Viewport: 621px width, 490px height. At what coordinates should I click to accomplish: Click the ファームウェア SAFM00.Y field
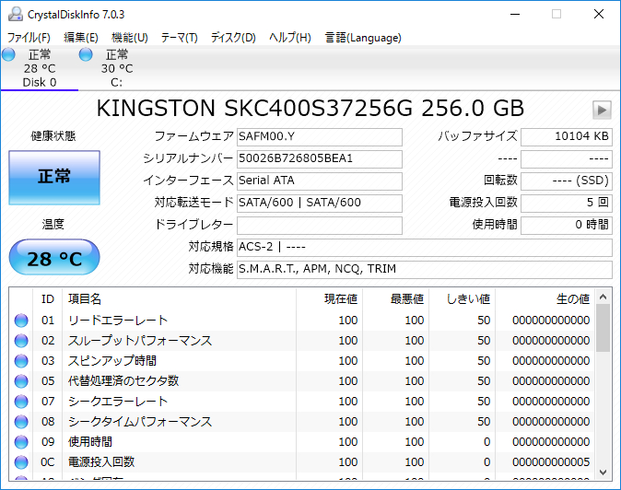click(319, 137)
